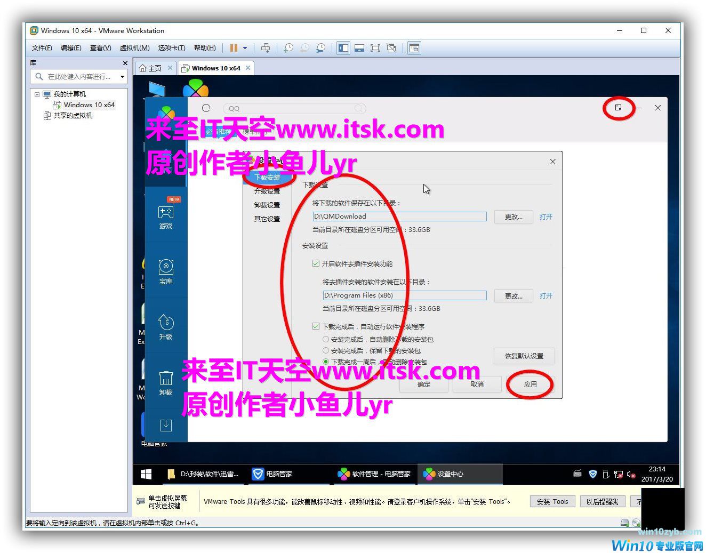Image resolution: width=706 pixels, height=553 pixels.
Task: Focus the library search input field
Action: pos(79,77)
